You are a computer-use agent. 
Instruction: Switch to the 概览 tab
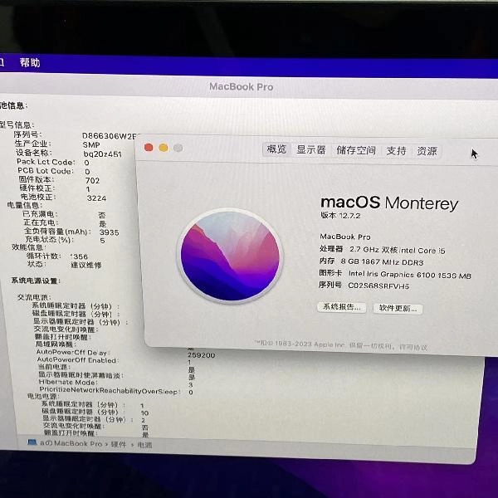276,149
